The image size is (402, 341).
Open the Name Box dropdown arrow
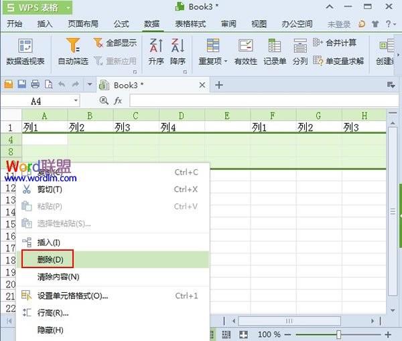coord(76,100)
